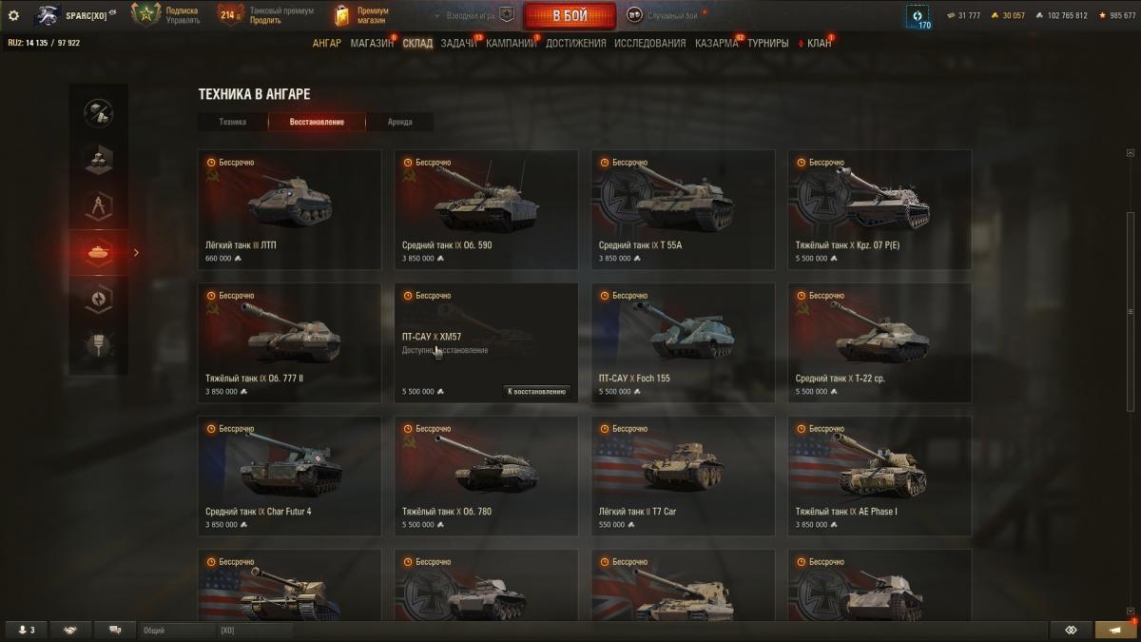Select the drafting compass blueprints sidebar icon
Viewport: 1141px width, 642px height.
pyautogui.click(x=98, y=205)
